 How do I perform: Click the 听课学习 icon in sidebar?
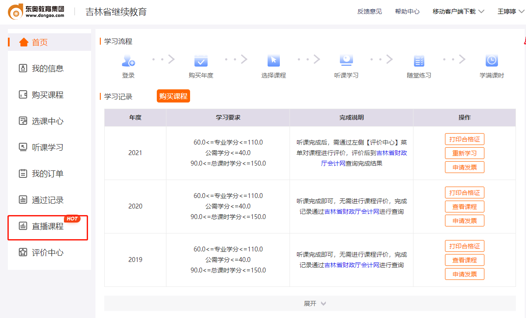click(x=23, y=147)
